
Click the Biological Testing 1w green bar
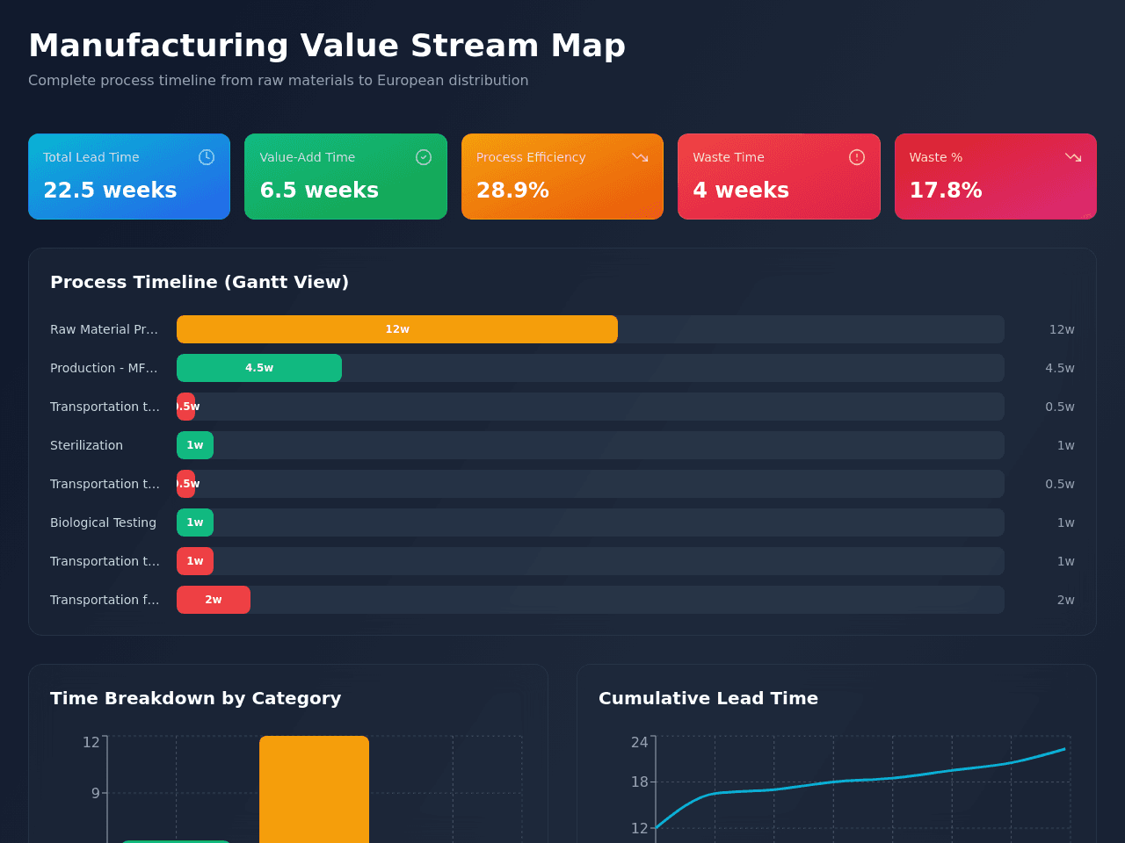tap(195, 522)
